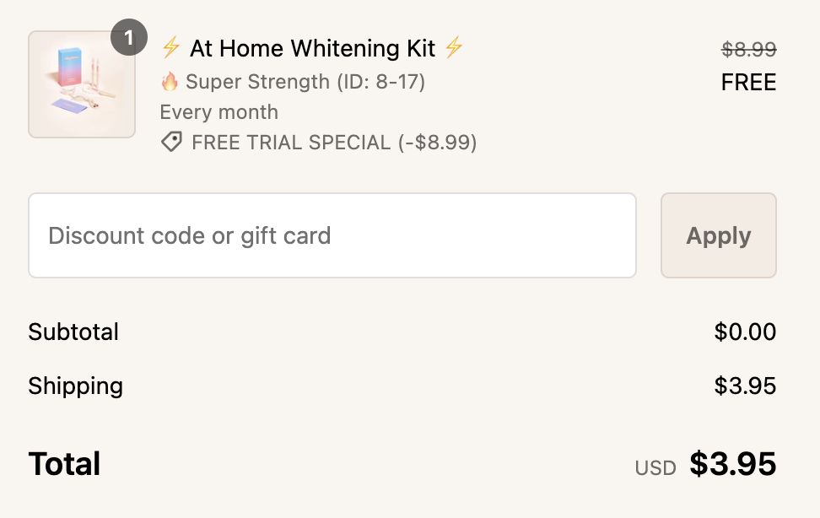Click the FREE price label

[748, 83]
